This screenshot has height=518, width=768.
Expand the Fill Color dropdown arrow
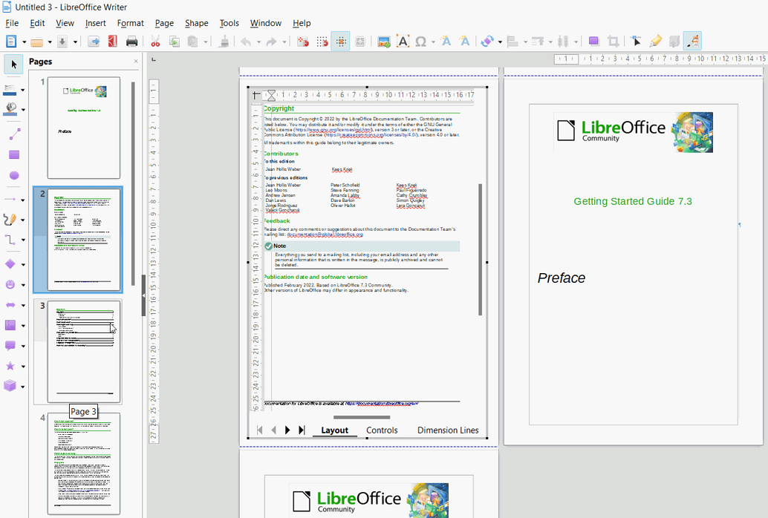coord(22,110)
